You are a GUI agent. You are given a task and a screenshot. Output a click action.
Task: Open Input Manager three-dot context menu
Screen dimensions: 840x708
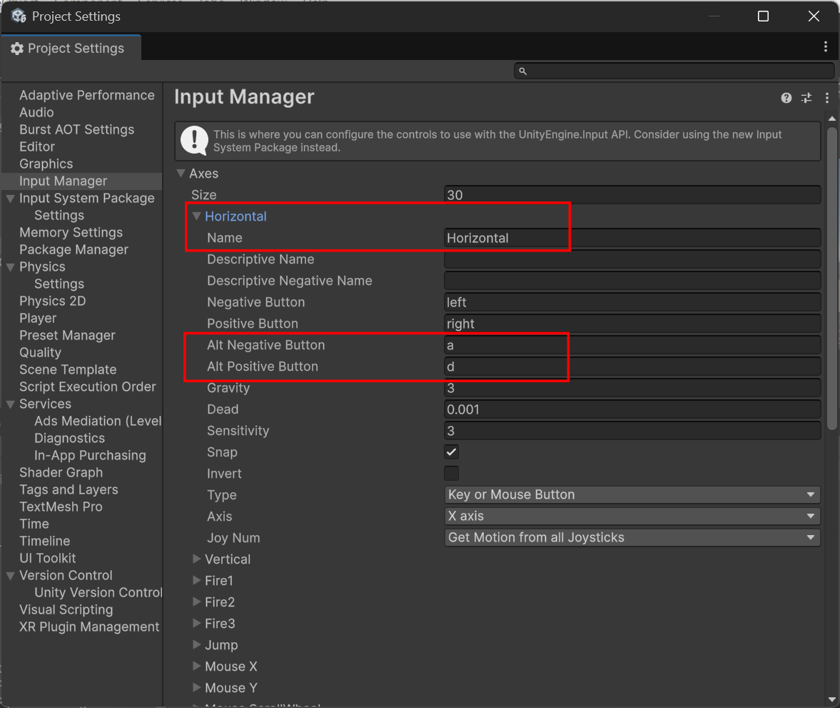tap(826, 98)
